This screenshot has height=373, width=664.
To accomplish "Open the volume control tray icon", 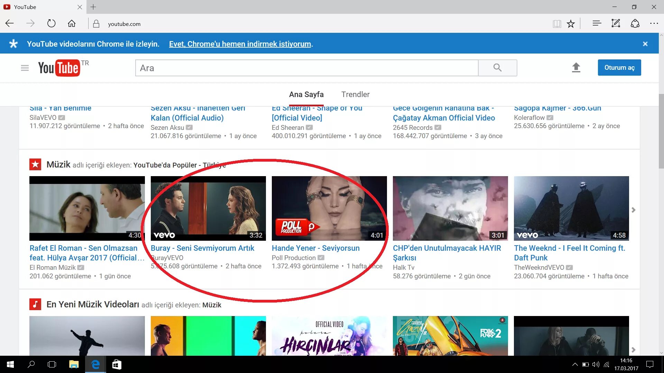I will [596, 364].
